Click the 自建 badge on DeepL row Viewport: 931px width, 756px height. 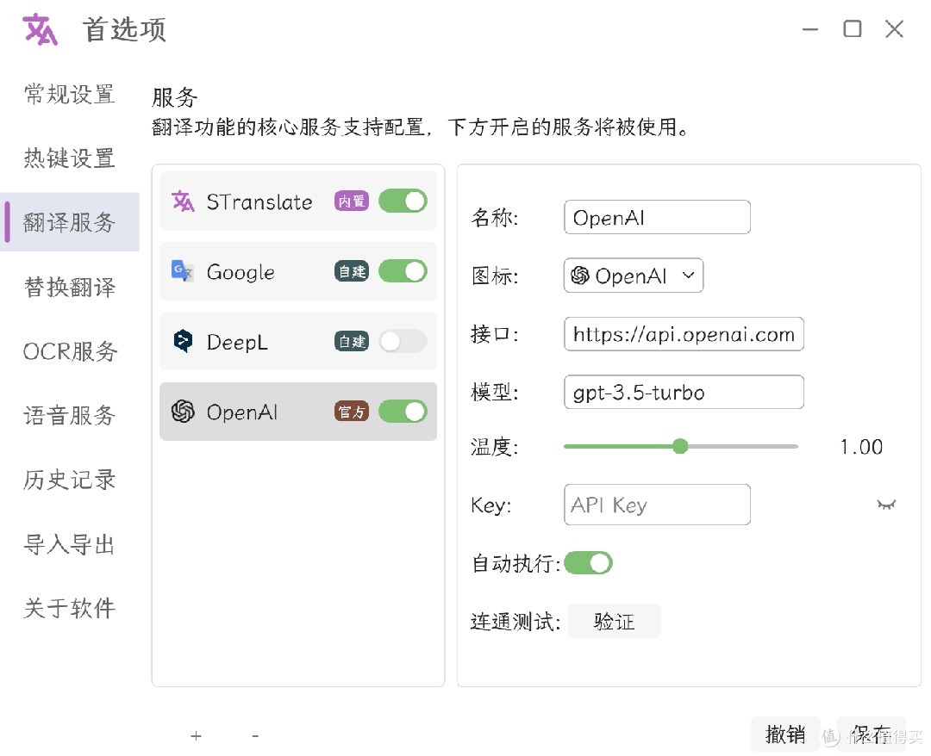pyautogui.click(x=352, y=341)
